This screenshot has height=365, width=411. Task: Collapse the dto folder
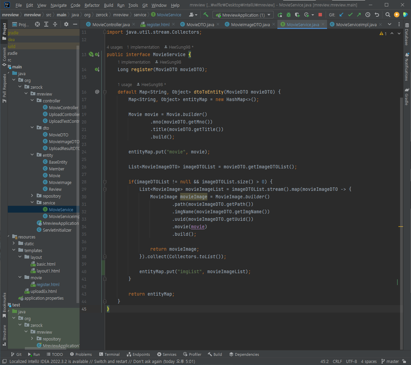tap(32, 128)
